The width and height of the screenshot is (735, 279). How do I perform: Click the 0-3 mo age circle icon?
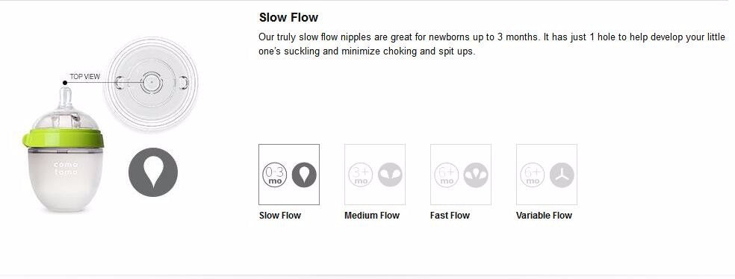[274, 175]
